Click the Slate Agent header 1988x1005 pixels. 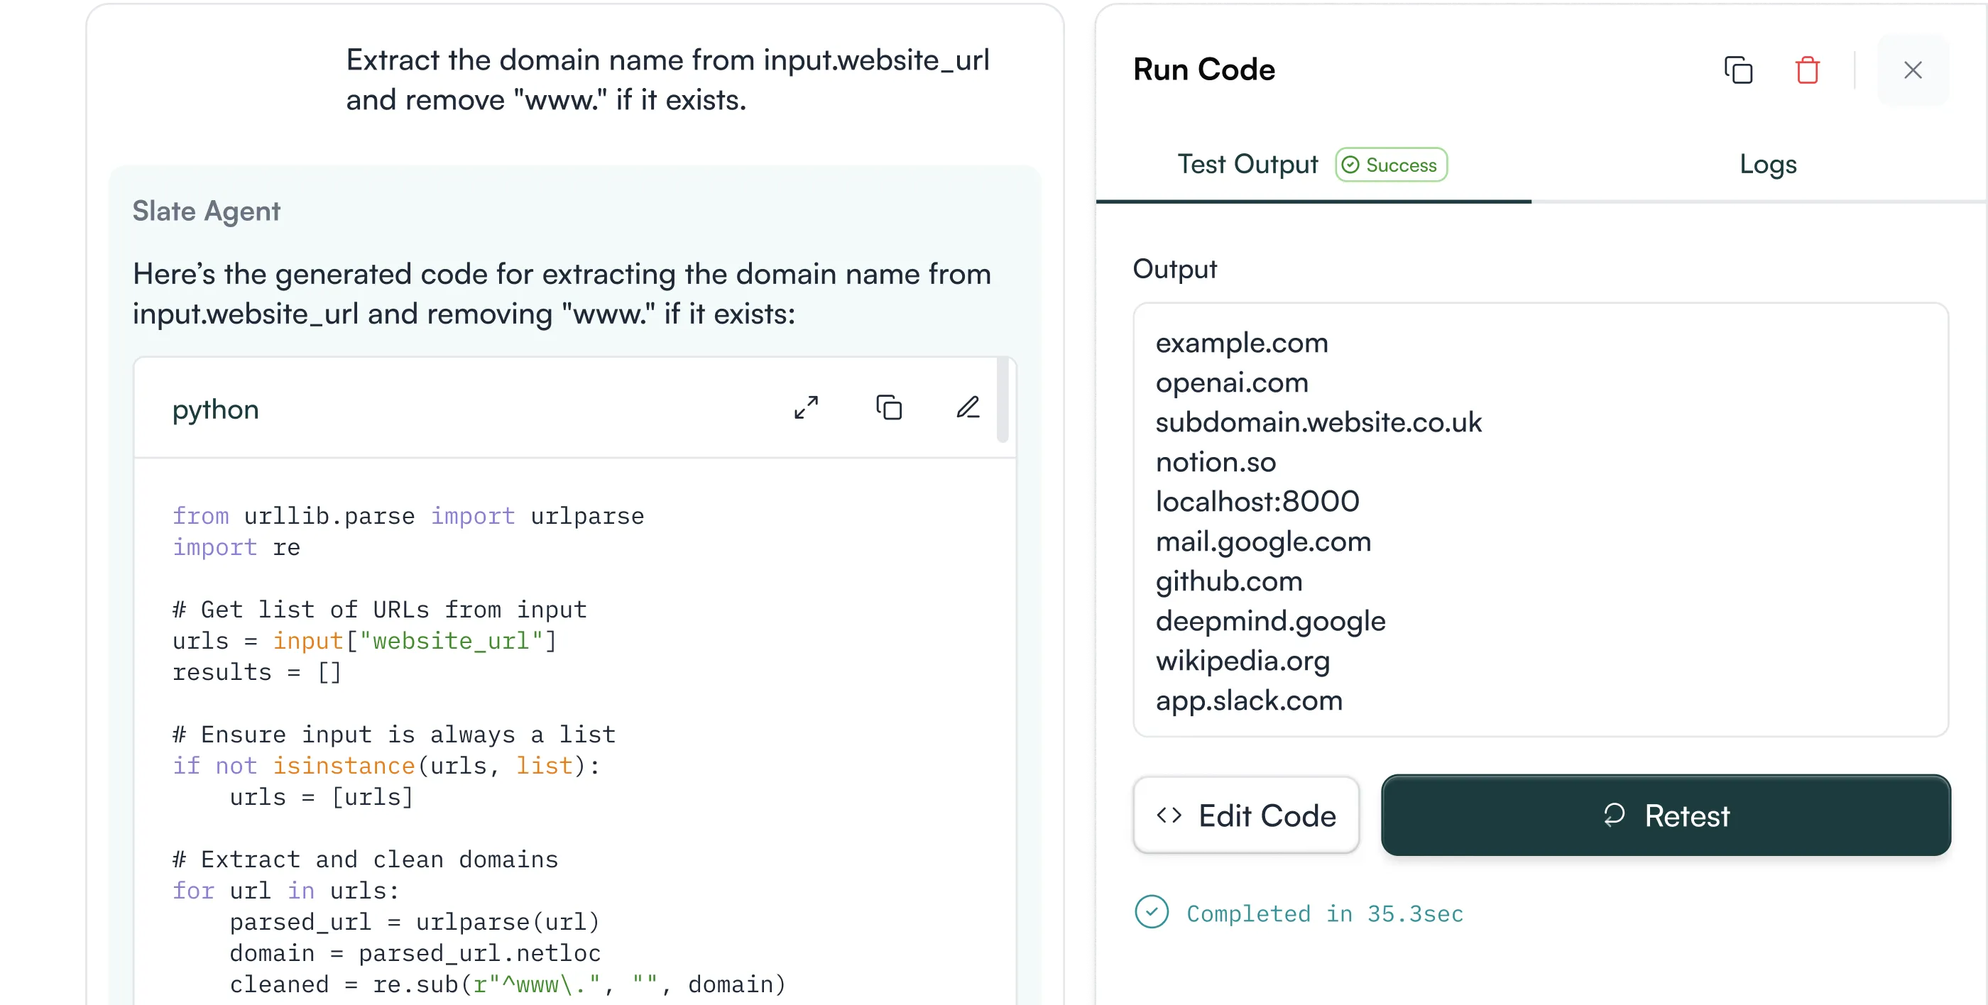click(206, 210)
